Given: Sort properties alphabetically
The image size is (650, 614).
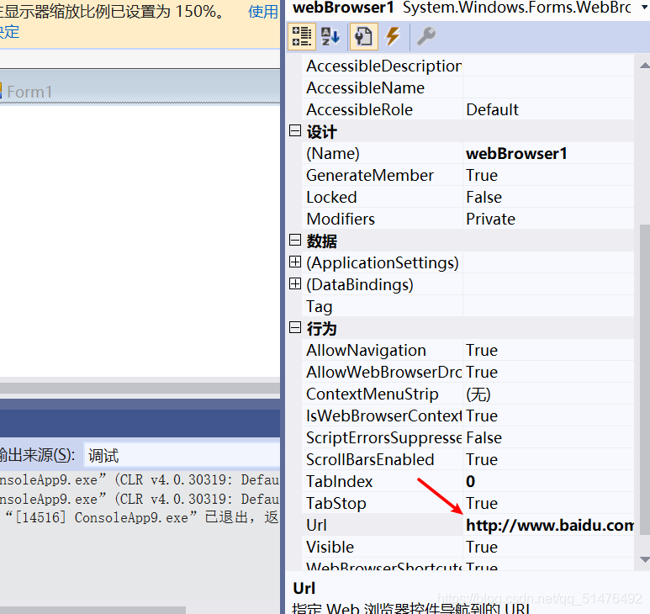Looking at the screenshot, I should coord(330,36).
